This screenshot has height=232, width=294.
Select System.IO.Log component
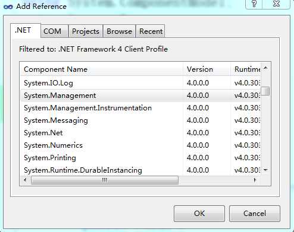48,83
